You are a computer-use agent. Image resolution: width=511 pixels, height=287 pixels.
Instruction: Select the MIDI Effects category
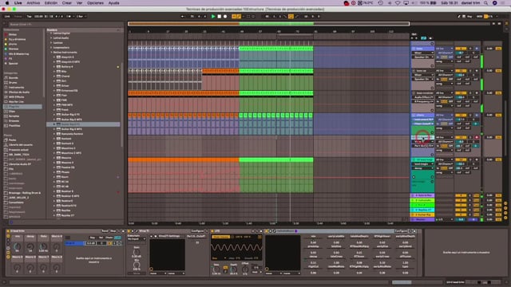[x=16, y=97]
